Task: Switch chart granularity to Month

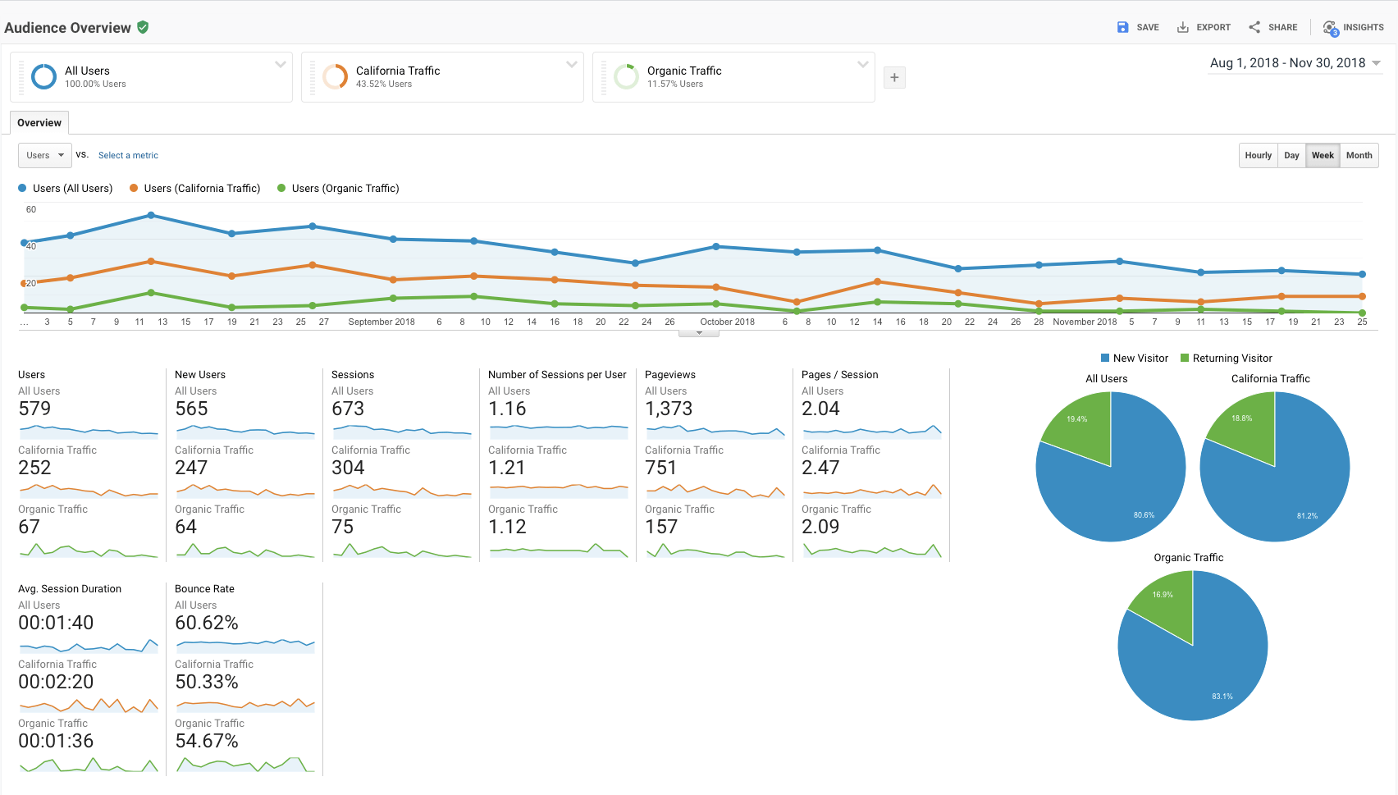Action: click(x=1359, y=155)
